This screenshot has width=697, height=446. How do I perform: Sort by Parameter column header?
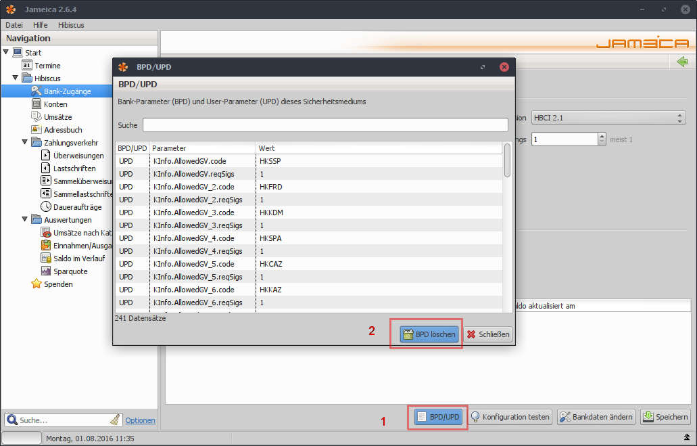pyautogui.click(x=203, y=148)
